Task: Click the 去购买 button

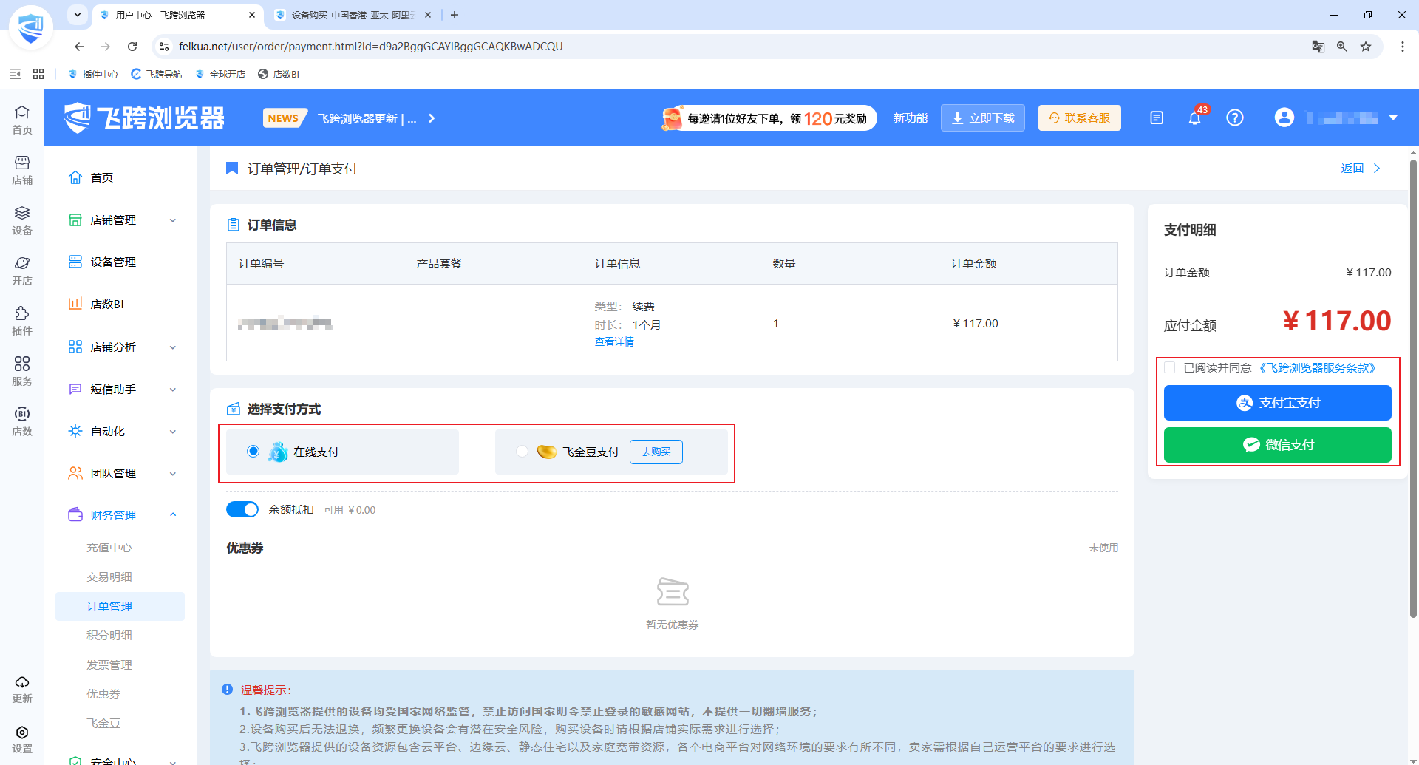Action: [x=656, y=452]
